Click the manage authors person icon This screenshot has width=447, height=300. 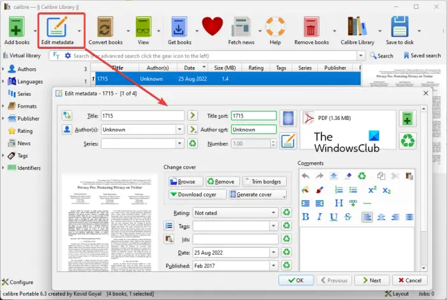pos(67,130)
